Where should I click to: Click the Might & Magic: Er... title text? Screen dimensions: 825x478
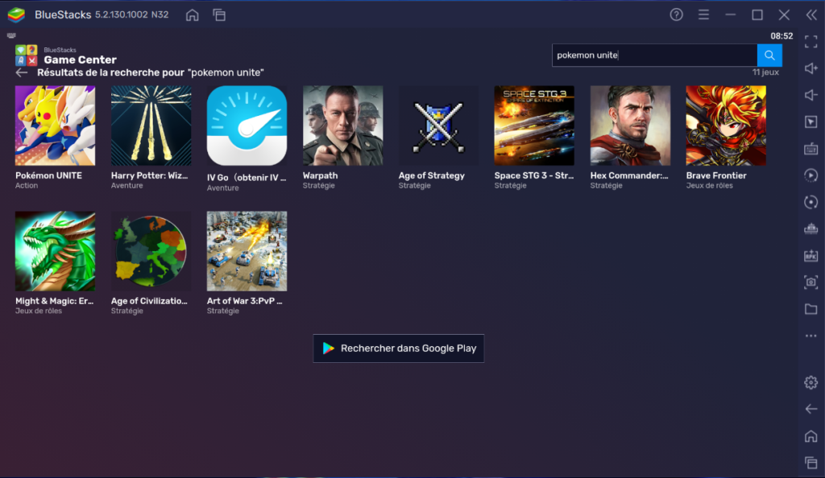(54, 301)
